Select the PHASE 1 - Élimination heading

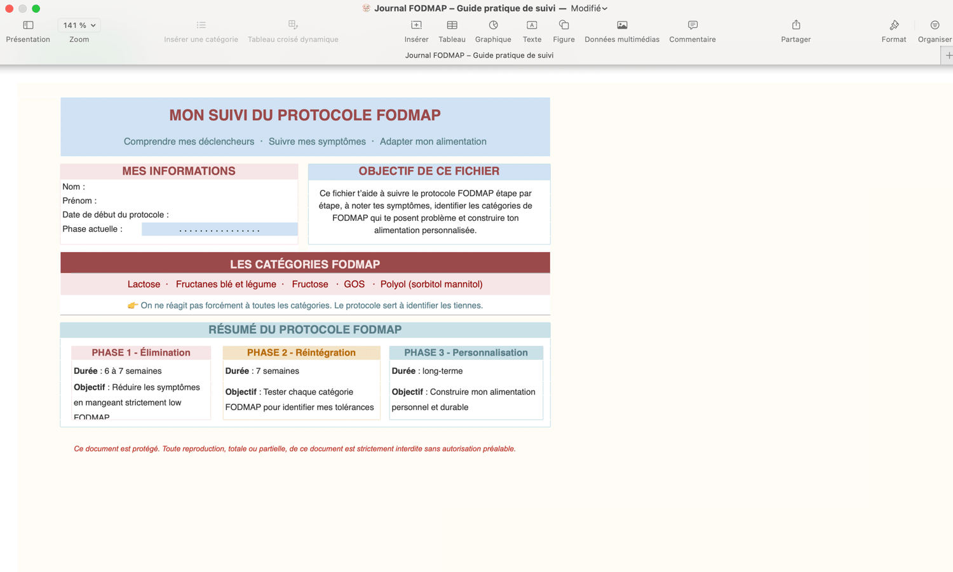[x=141, y=353]
